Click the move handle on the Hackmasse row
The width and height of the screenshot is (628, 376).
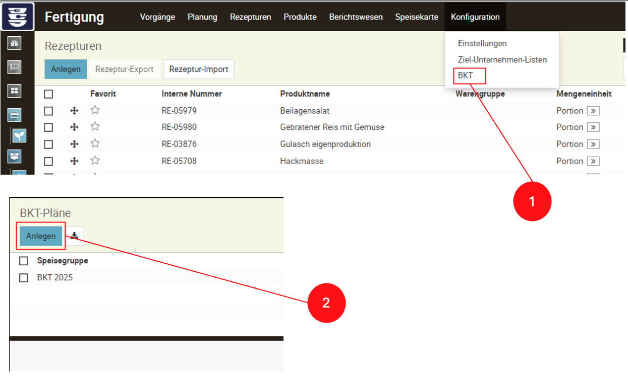(74, 162)
